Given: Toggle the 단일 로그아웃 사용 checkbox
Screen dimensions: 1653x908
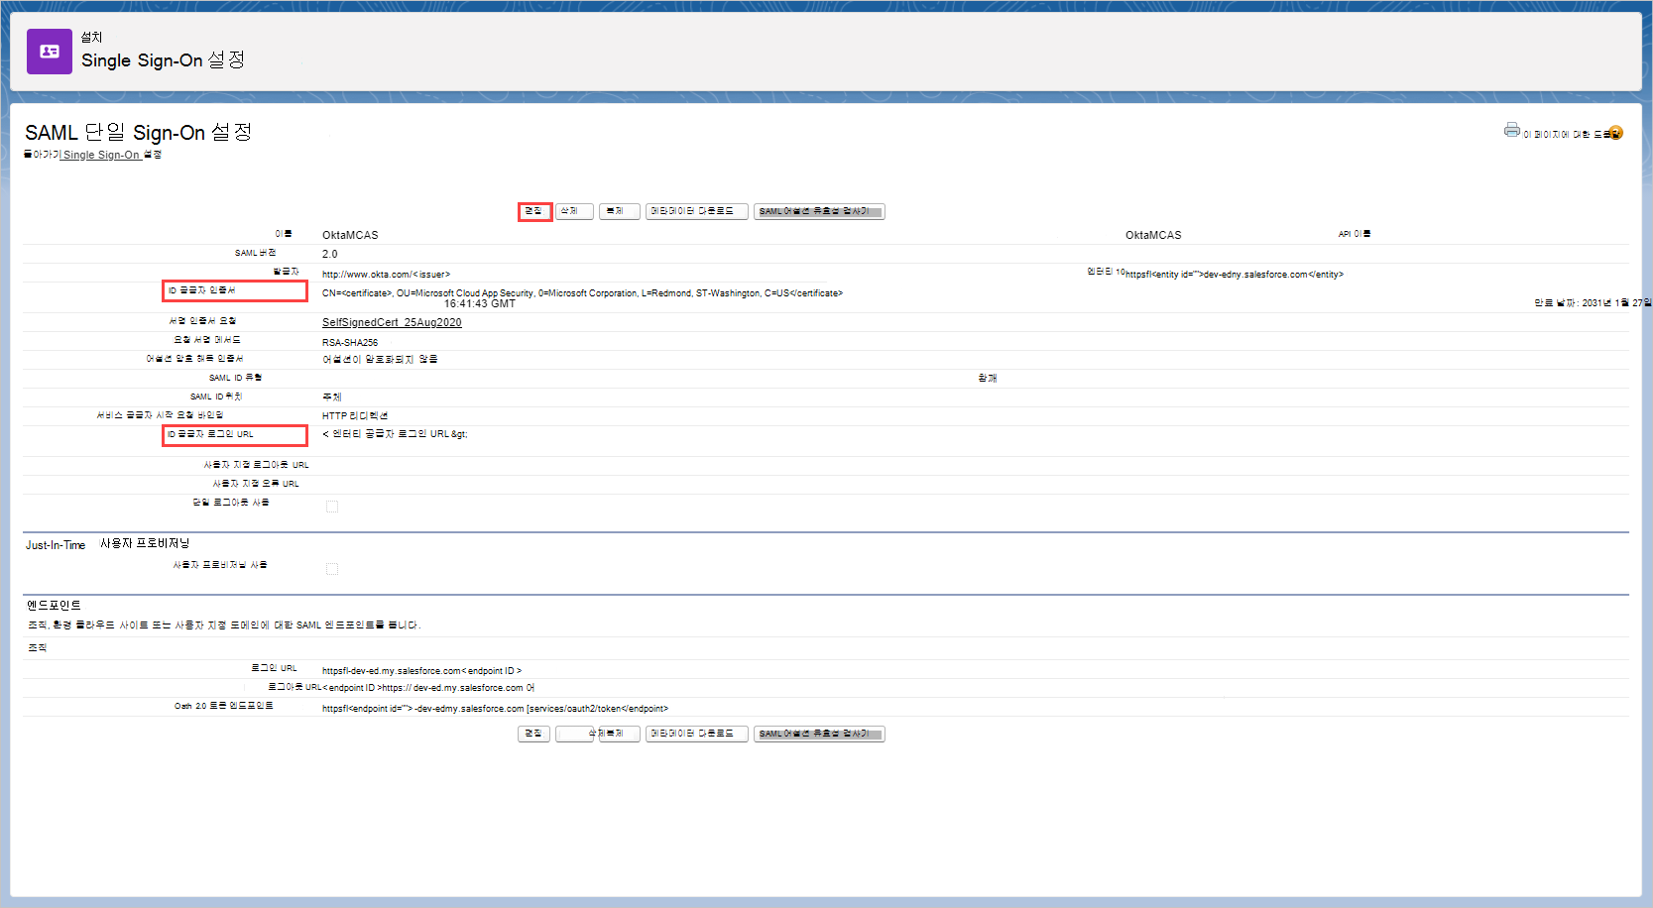Looking at the screenshot, I should pyautogui.click(x=332, y=507).
